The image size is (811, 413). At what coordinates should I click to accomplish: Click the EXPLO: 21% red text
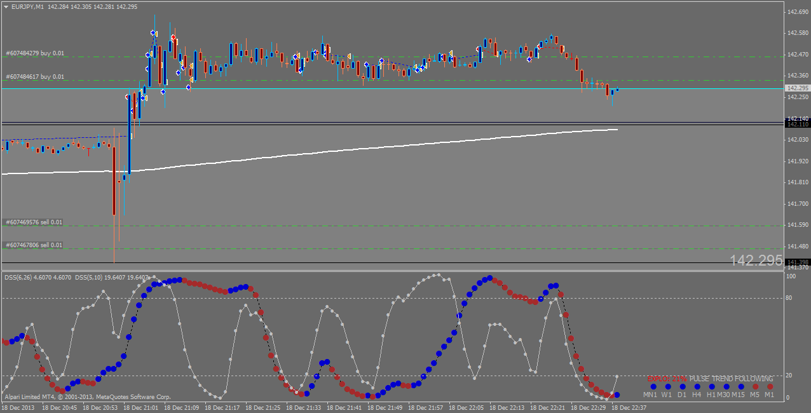pos(667,379)
